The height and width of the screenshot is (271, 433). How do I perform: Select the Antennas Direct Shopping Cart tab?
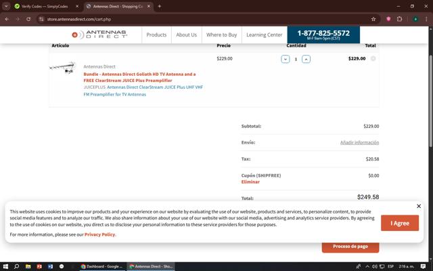tap(117, 6)
